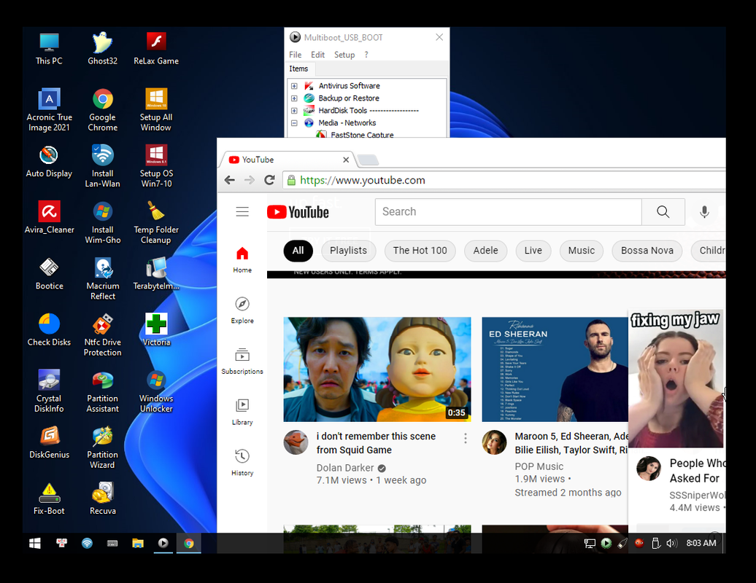Open Edit menu in Multiboot_USB_BOOT
The image size is (756, 583).
click(x=317, y=55)
